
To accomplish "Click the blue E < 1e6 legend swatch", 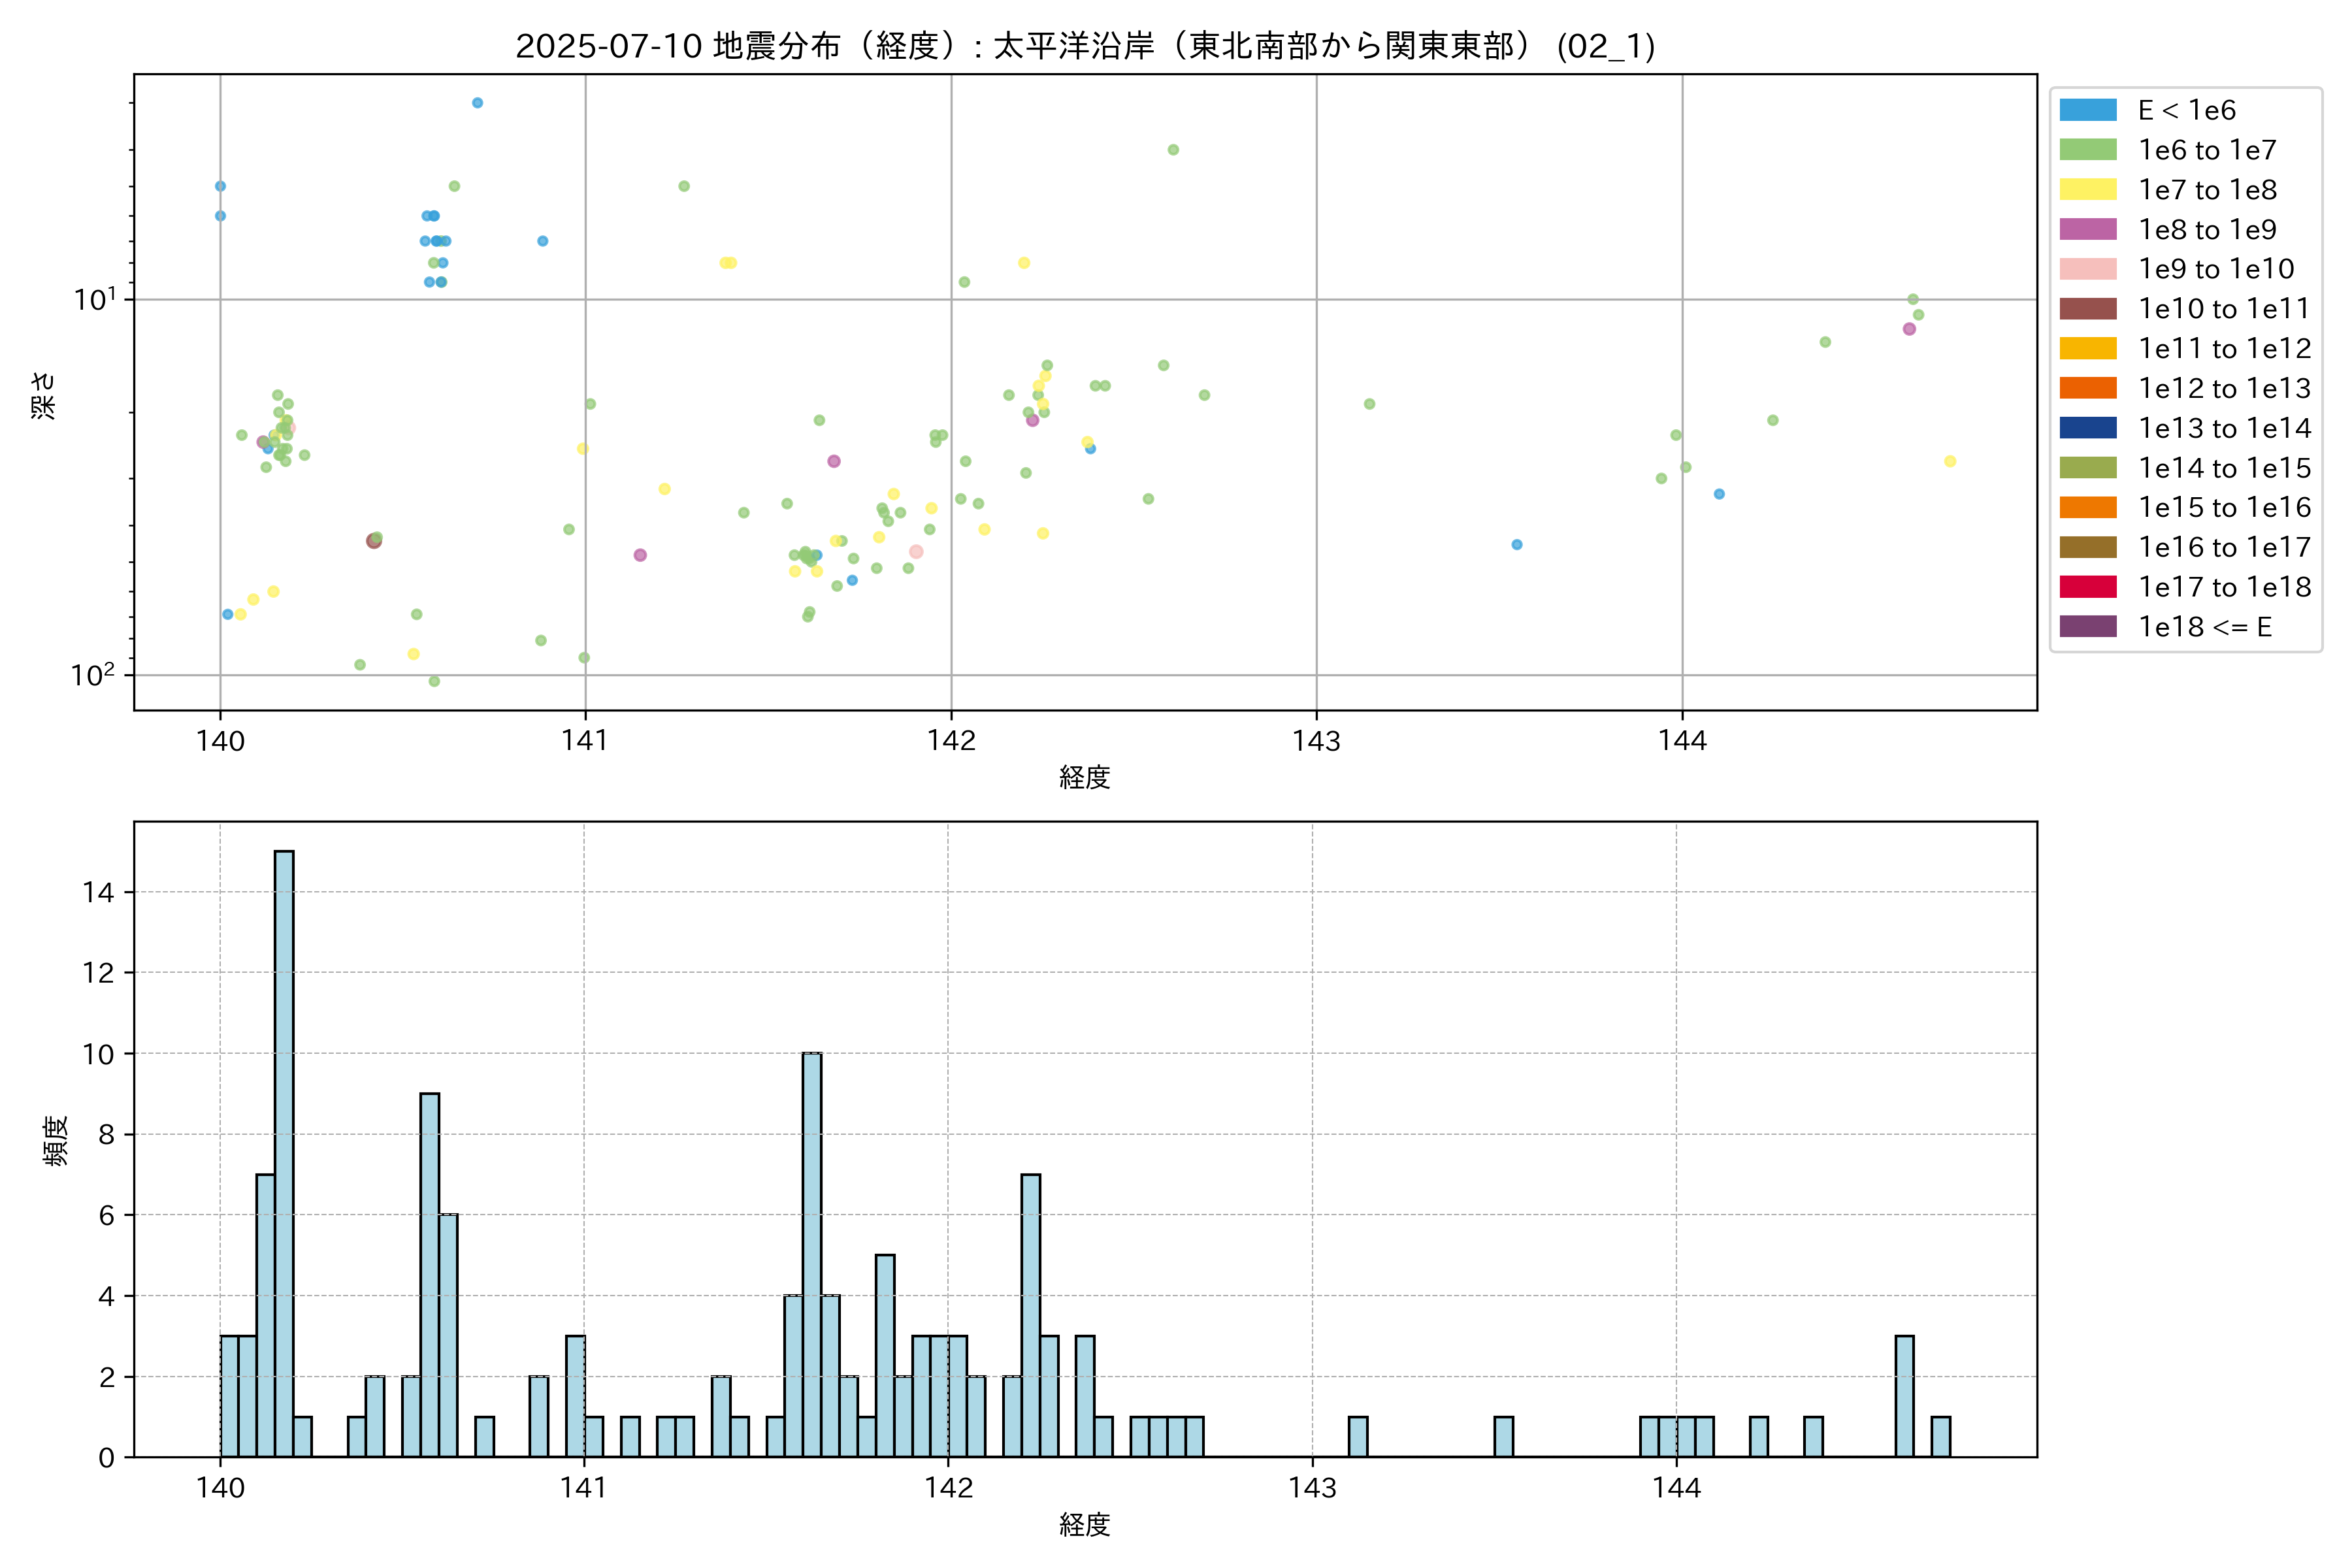I will [2087, 110].
